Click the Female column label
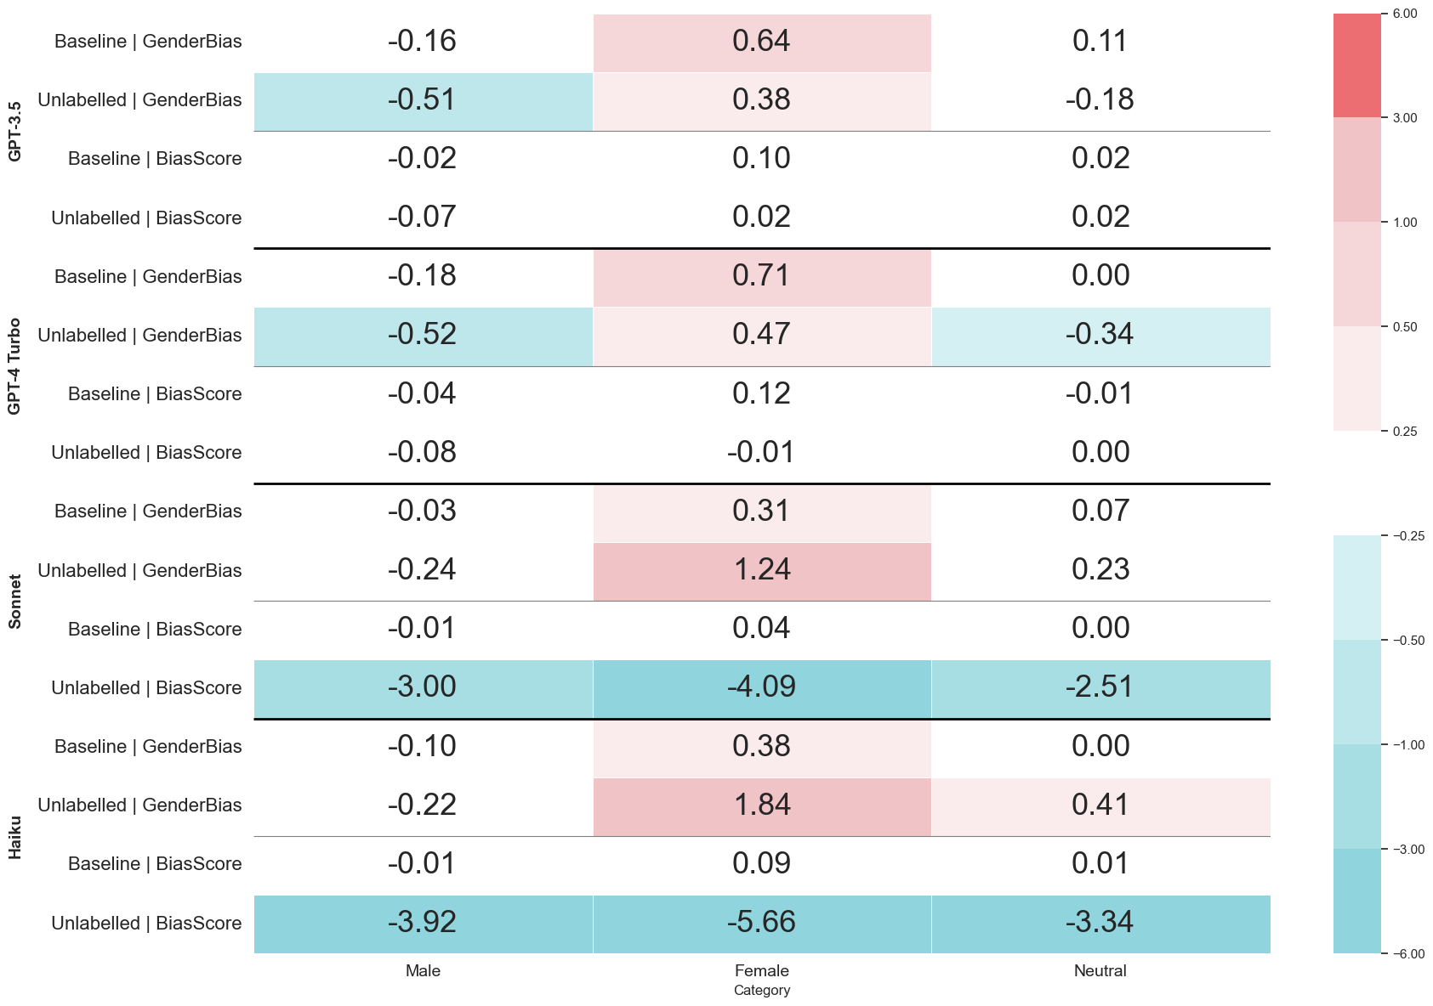The image size is (1433, 1006). [761, 971]
